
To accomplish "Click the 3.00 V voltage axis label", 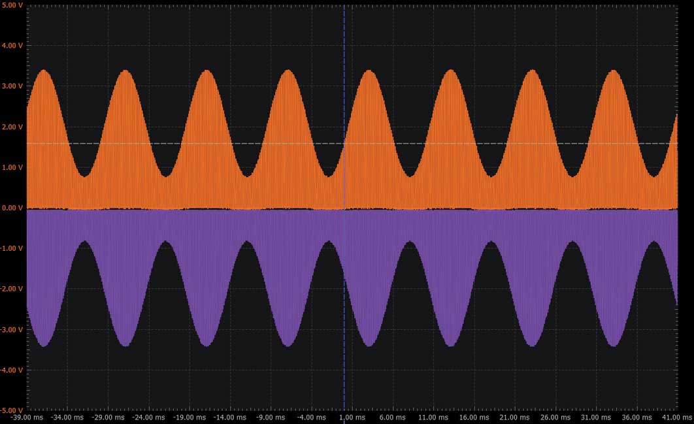I will point(12,86).
